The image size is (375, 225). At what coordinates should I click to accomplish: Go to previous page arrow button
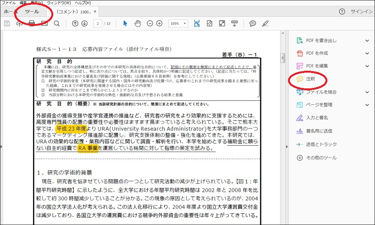pos(75,24)
